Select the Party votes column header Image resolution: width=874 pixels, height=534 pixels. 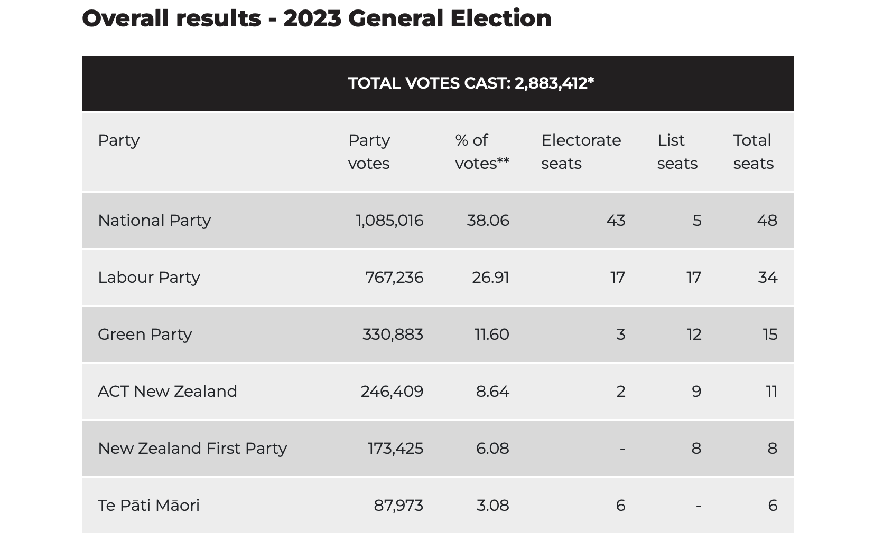[x=369, y=151]
